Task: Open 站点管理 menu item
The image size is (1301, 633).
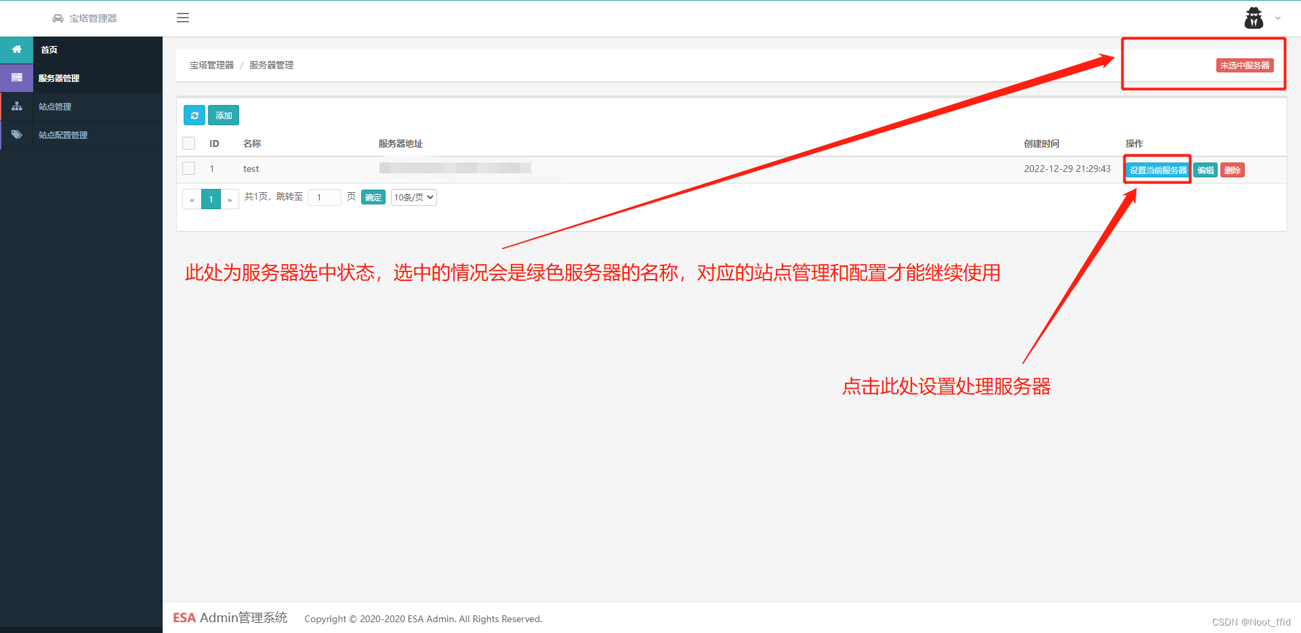Action: point(55,106)
